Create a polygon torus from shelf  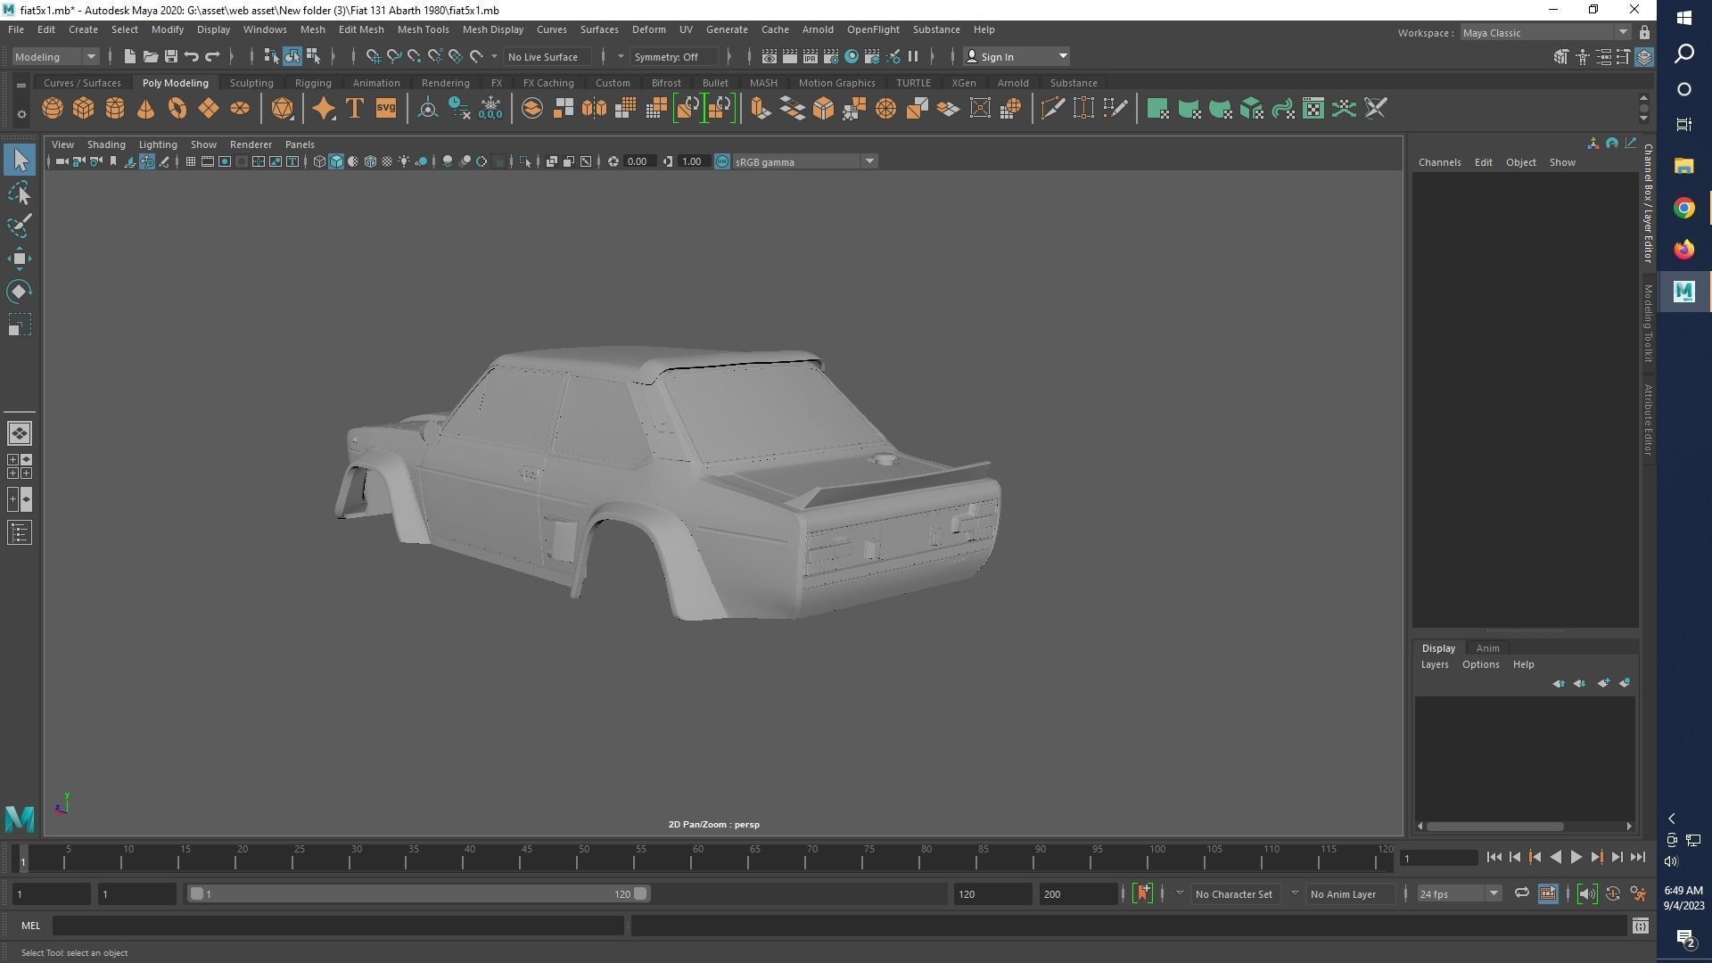177,109
